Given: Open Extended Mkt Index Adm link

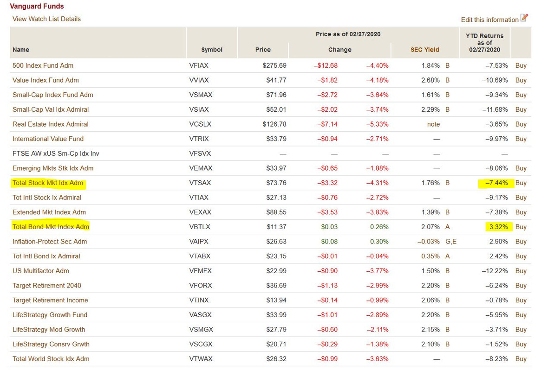Looking at the screenshot, I should [49, 212].
